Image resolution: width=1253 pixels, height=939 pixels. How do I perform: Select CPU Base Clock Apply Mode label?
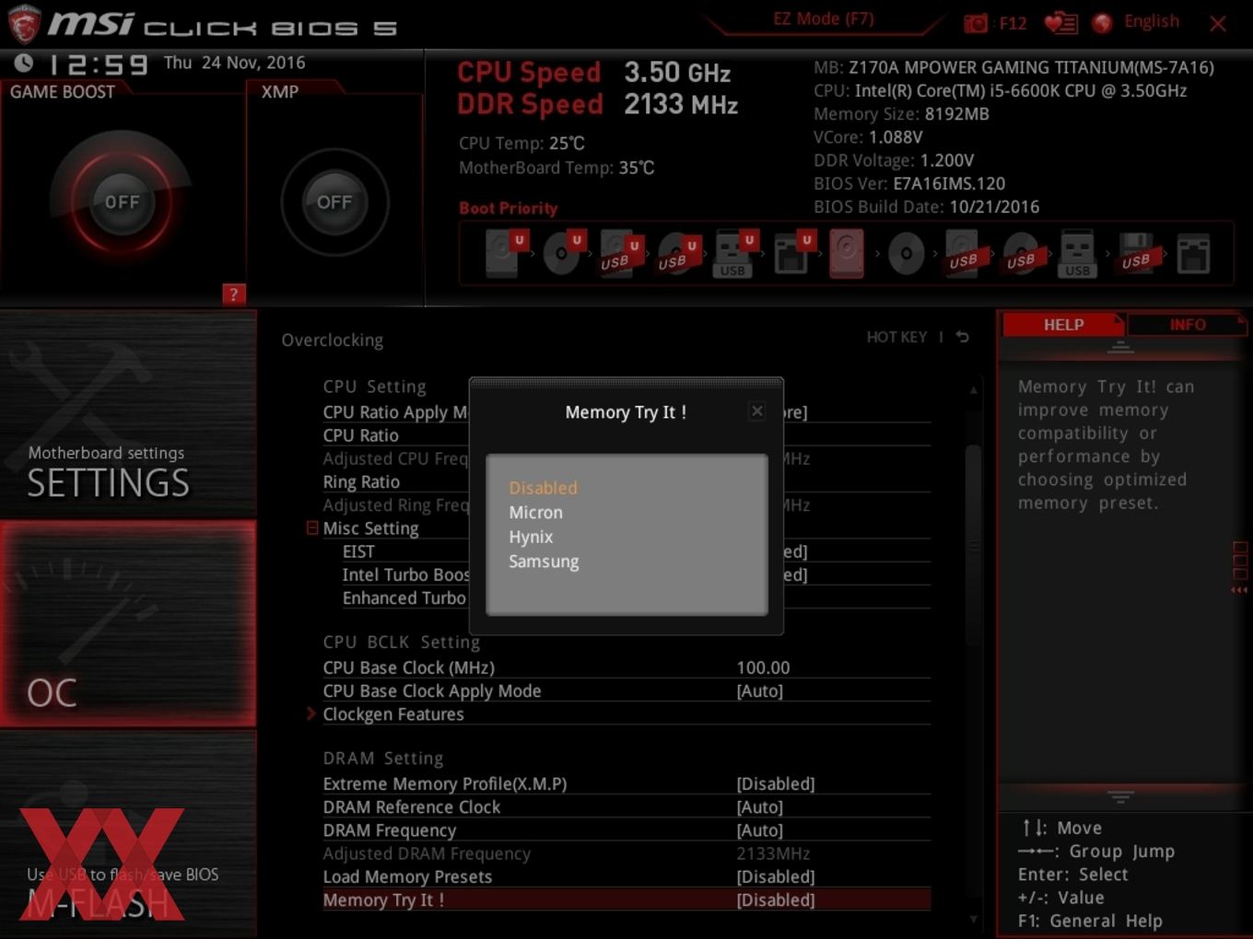[x=432, y=690]
